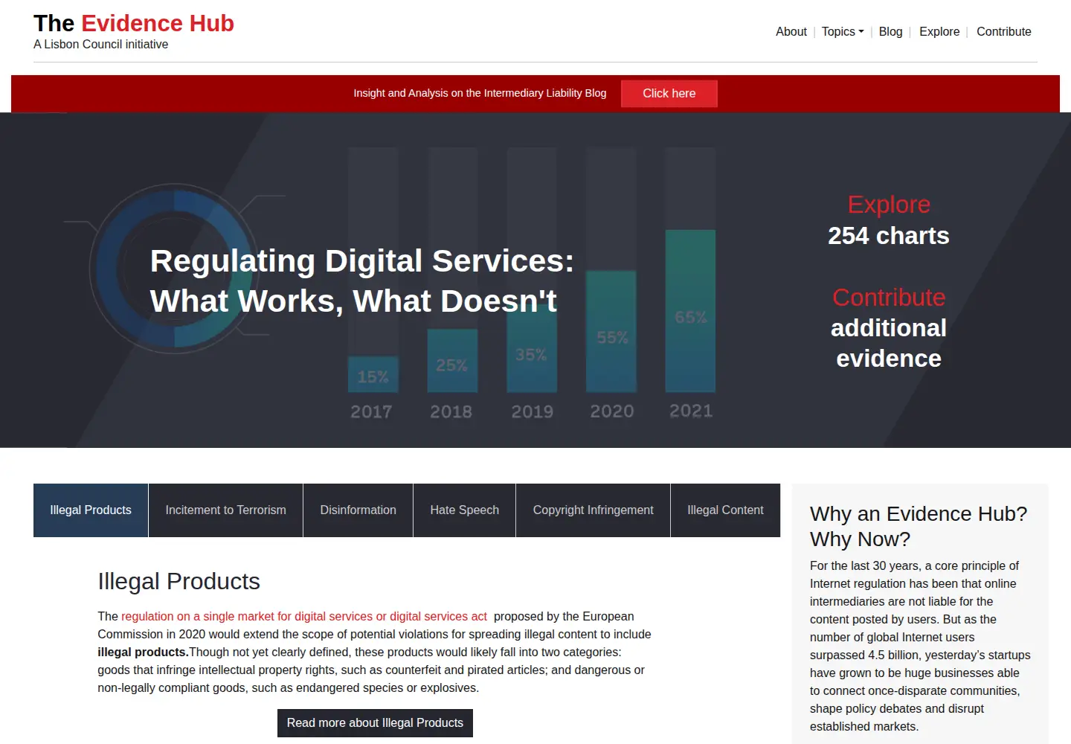Switch to the Hate Speech tab
The width and height of the screenshot is (1071, 744).
point(464,510)
